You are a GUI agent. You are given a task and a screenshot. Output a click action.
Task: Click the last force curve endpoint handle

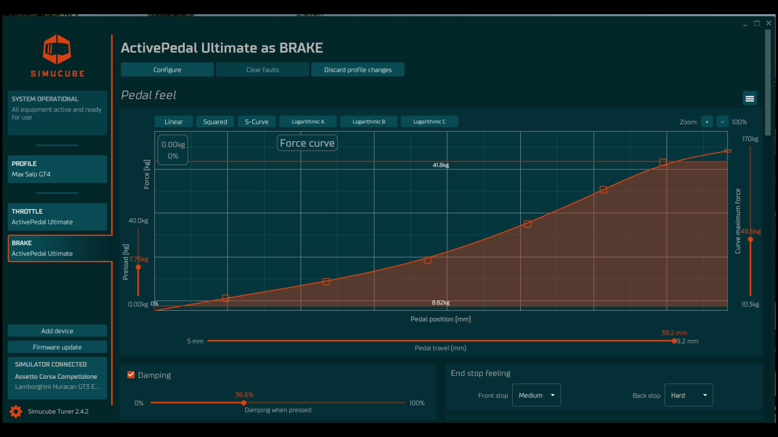point(727,151)
